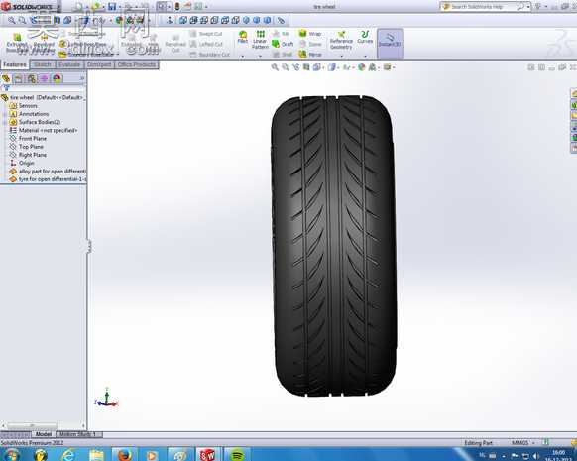Screen dimensions: 577x461
Task: Click Previous View in heads-up toolbar
Action: 295,67
